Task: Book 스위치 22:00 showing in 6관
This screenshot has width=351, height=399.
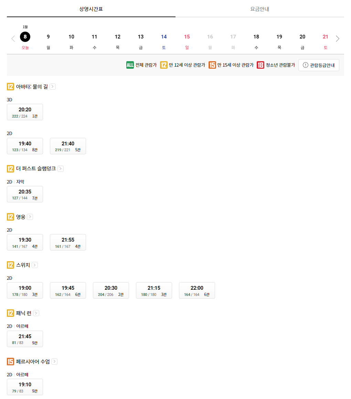Action: (x=197, y=290)
